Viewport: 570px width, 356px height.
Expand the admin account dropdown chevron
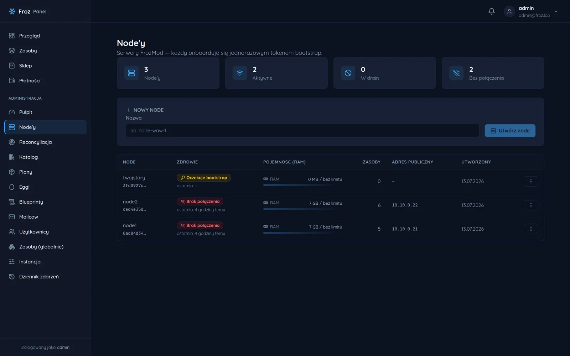556,11
